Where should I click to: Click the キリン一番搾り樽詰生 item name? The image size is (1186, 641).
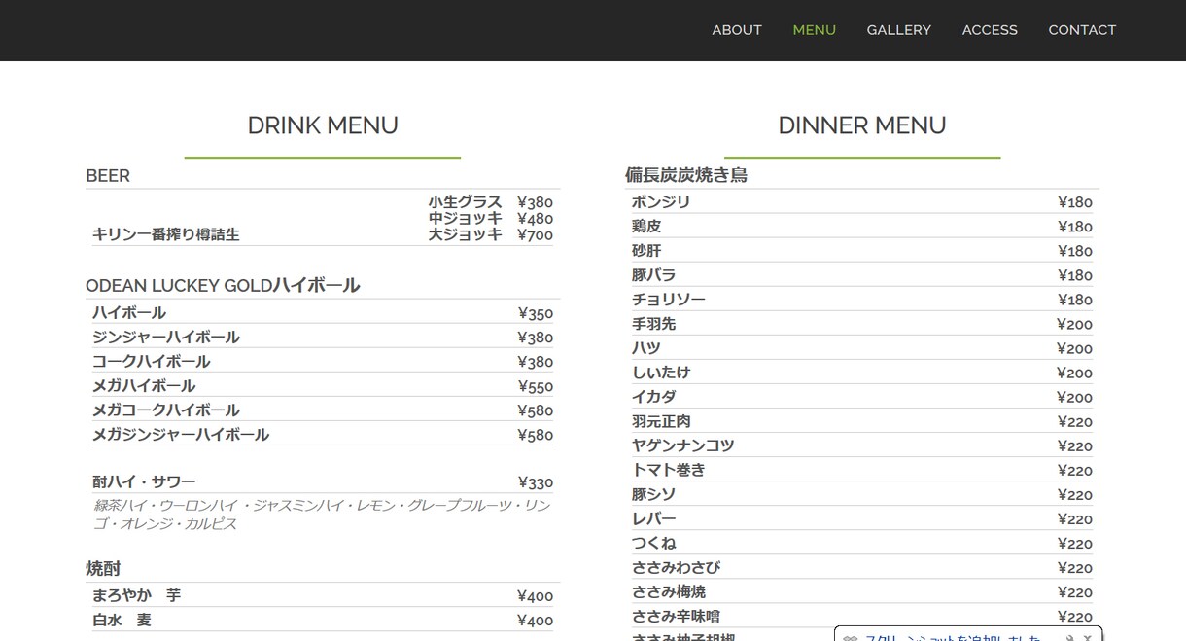(x=166, y=234)
